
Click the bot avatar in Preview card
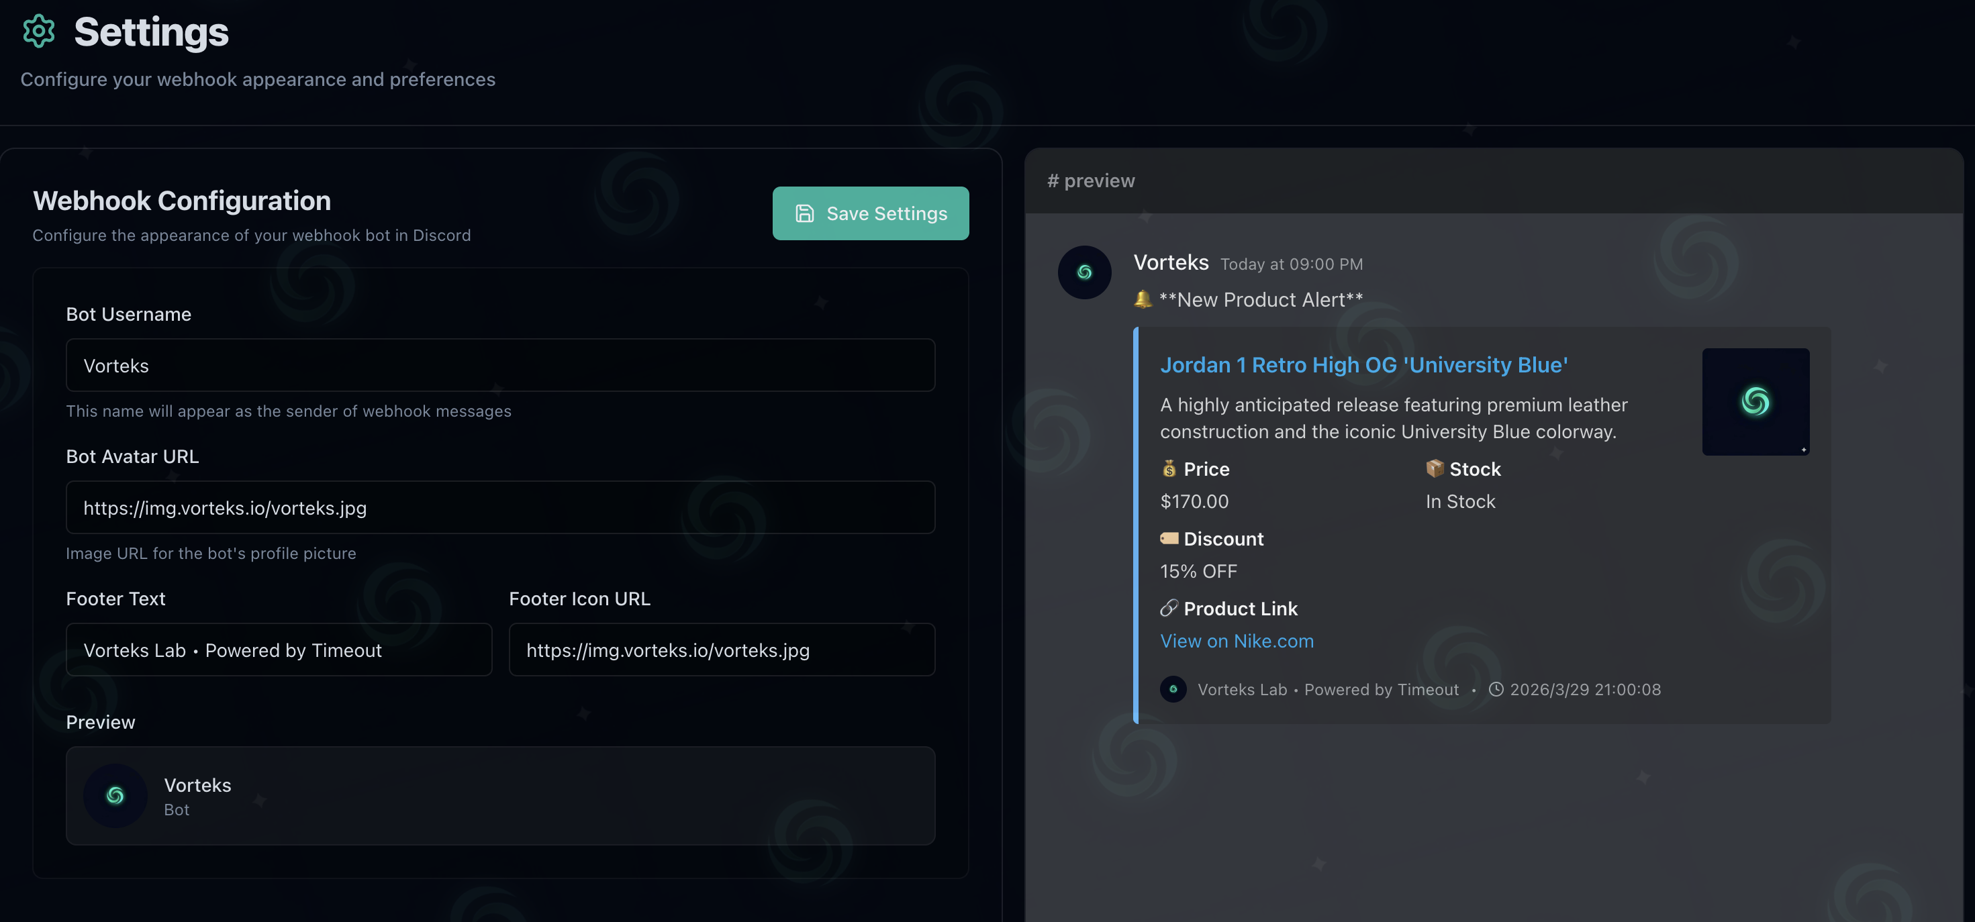115,796
